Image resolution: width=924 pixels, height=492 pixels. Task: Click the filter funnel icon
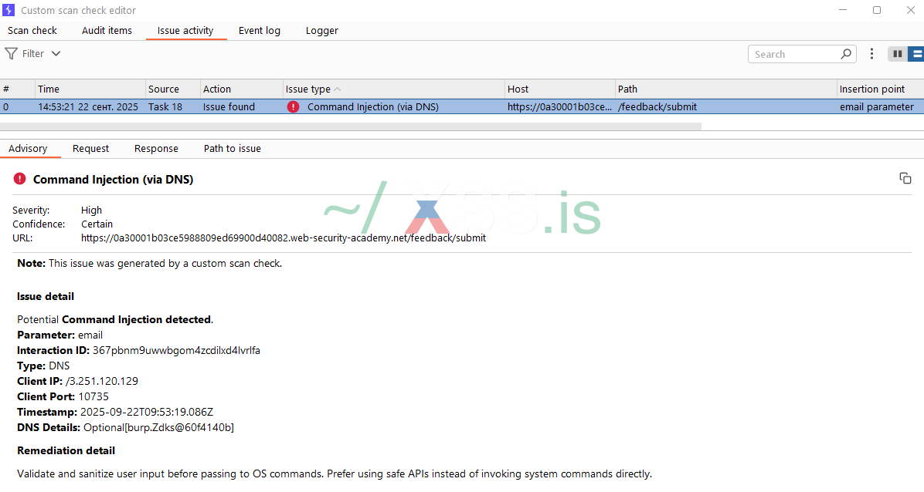[11, 53]
